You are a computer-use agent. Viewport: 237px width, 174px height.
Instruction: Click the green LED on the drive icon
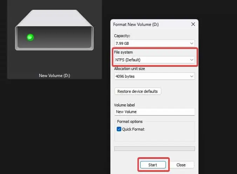pyautogui.click(x=30, y=37)
